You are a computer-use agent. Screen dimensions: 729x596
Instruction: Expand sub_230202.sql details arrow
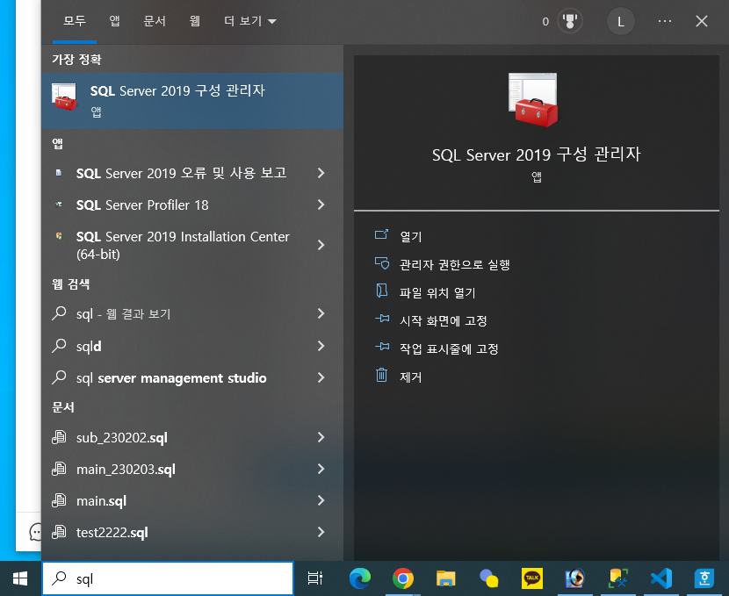[x=321, y=437]
